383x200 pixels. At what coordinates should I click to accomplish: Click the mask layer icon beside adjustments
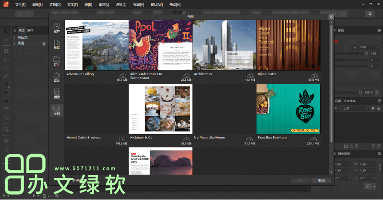point(346,146)
